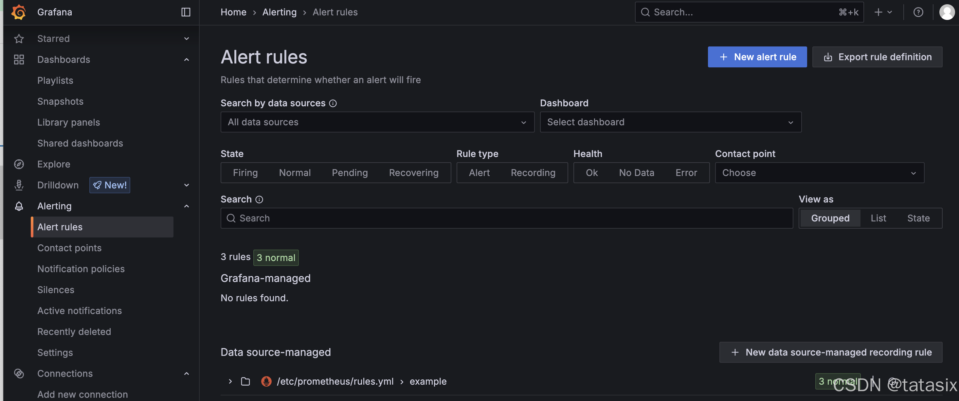The width and height of the screenshot is (959, 401).
Task: Open the All data sources dropdown
Action: [377, 122]
